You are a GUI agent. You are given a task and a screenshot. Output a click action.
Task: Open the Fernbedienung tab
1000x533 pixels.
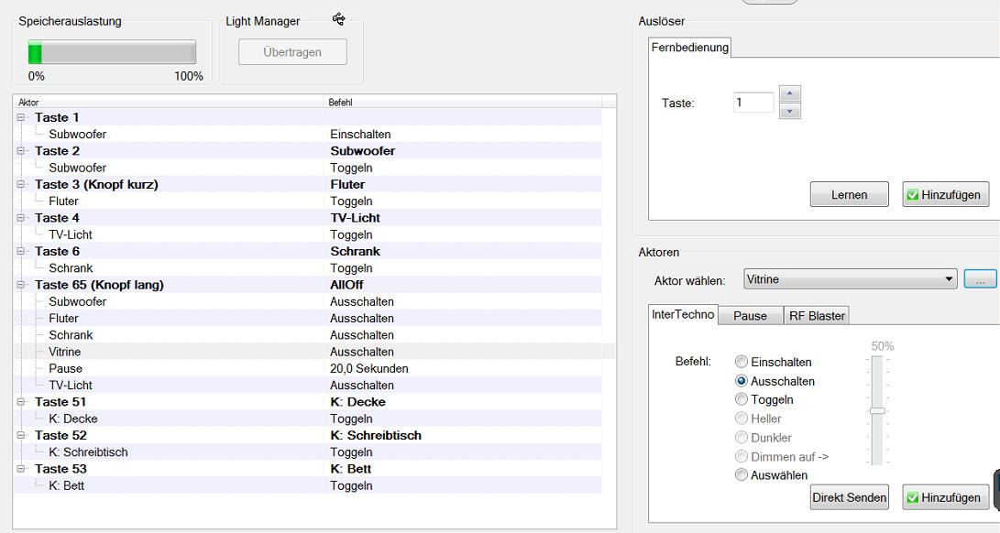tap(689, 48)
